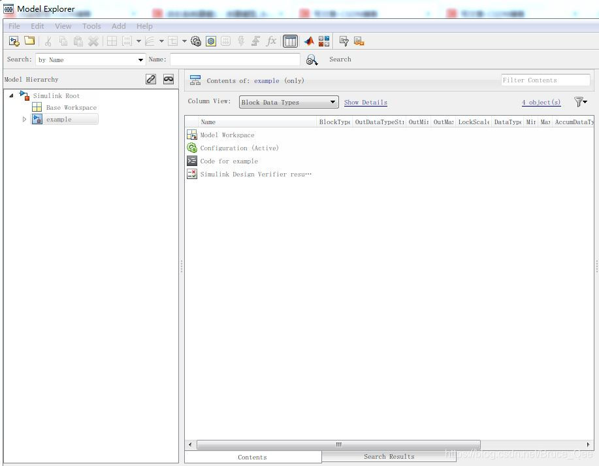Open the View menu
The height and width of the screenshot is (466, 599).
pos(63,26)
